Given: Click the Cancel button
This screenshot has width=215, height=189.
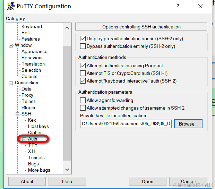Looking at the screenshot, I should (188, 181).
